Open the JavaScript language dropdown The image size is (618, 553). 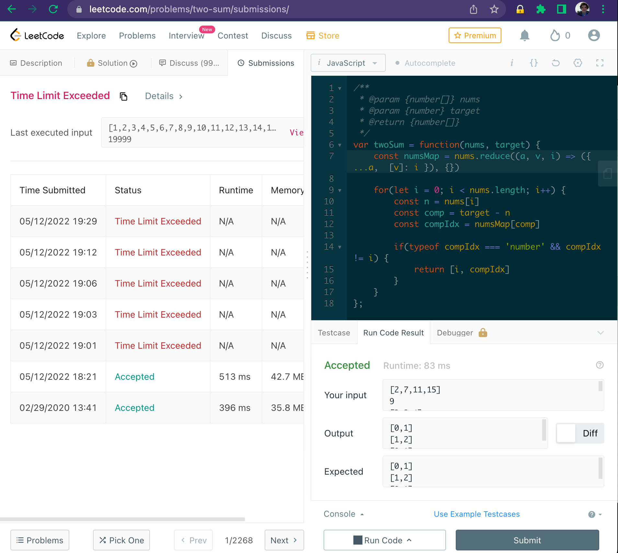(x=348, y=63)
